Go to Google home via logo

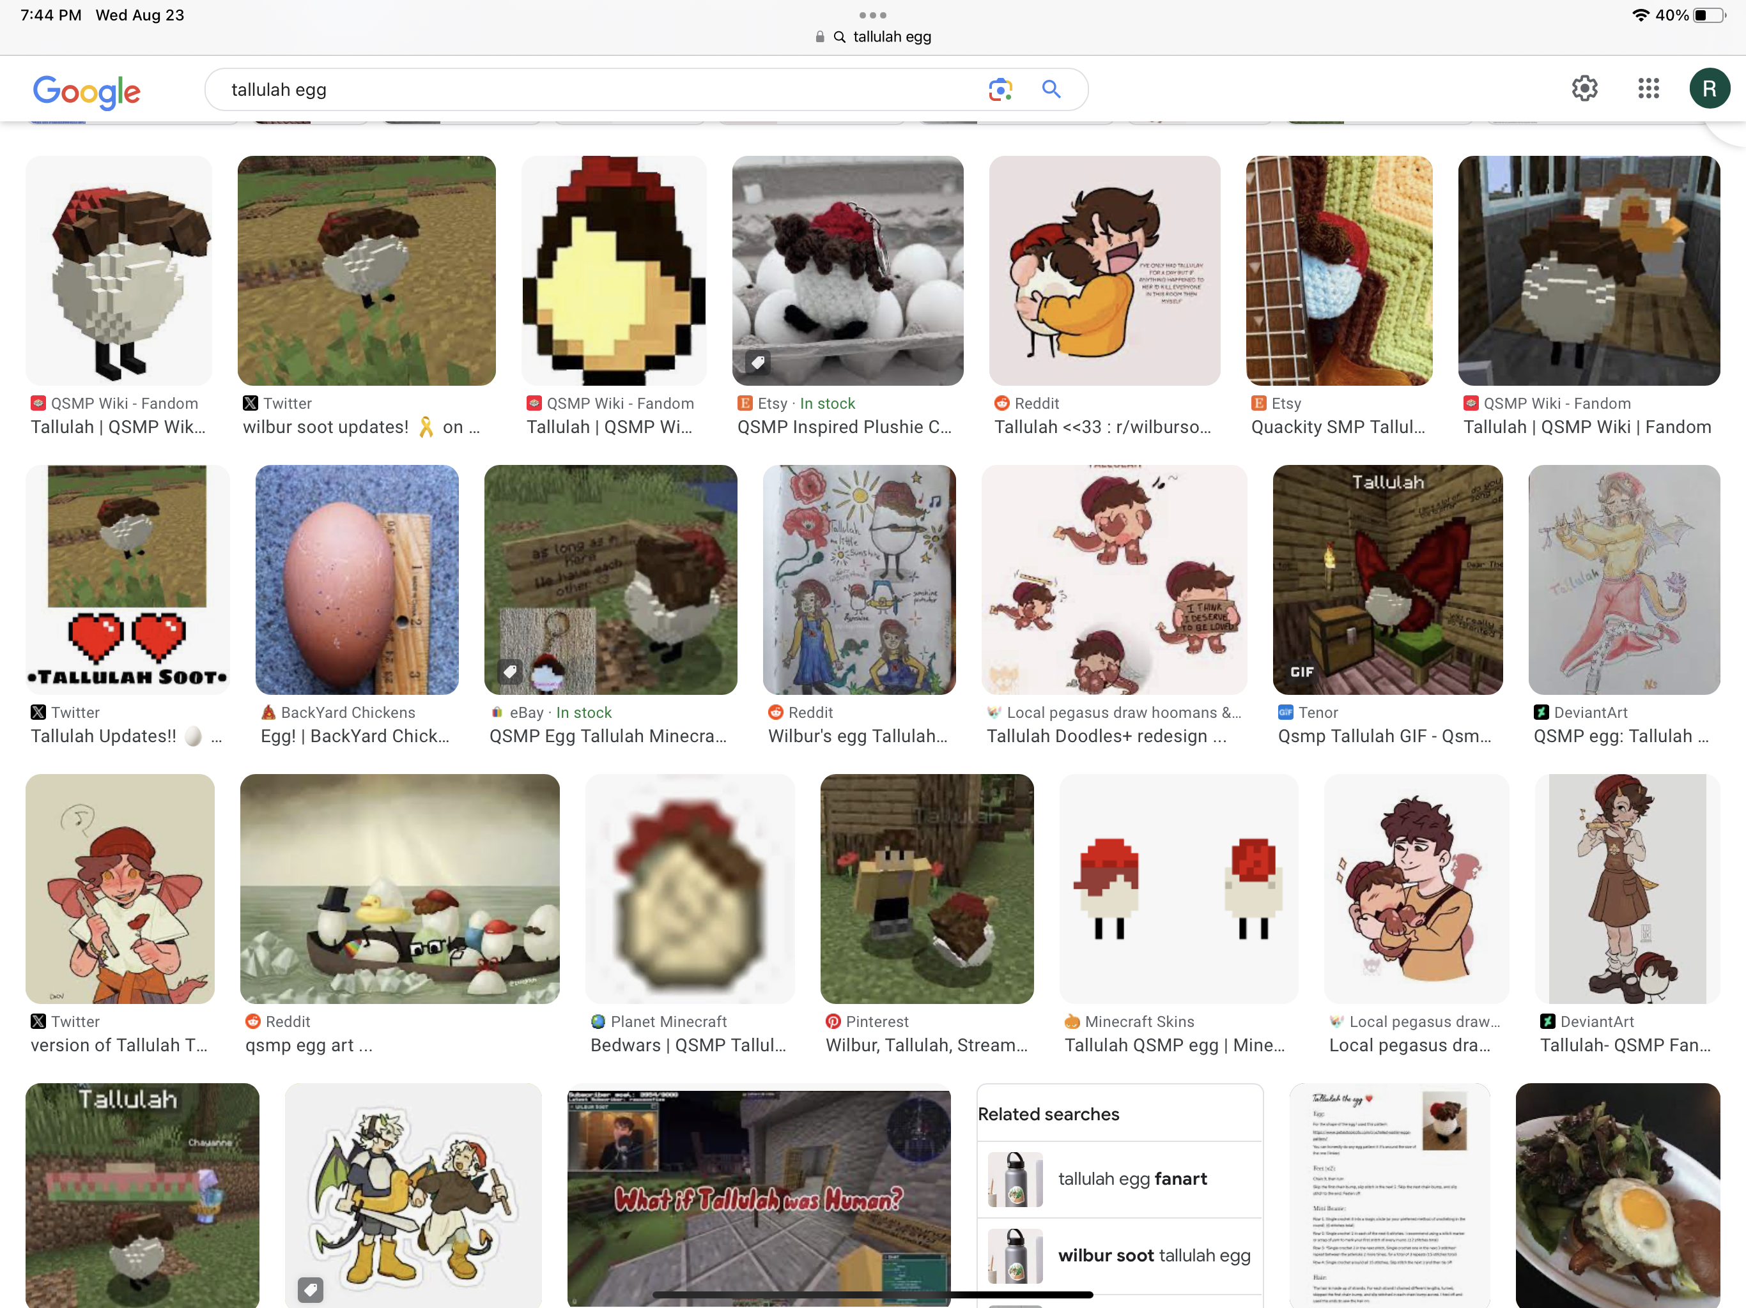(87, 91)
